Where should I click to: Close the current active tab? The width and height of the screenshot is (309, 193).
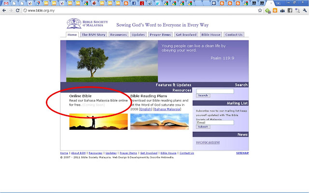coord(271,3)
